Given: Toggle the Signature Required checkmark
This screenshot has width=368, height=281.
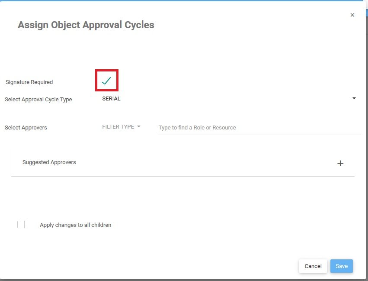Looking at the screenshot, I should (106, 81).
